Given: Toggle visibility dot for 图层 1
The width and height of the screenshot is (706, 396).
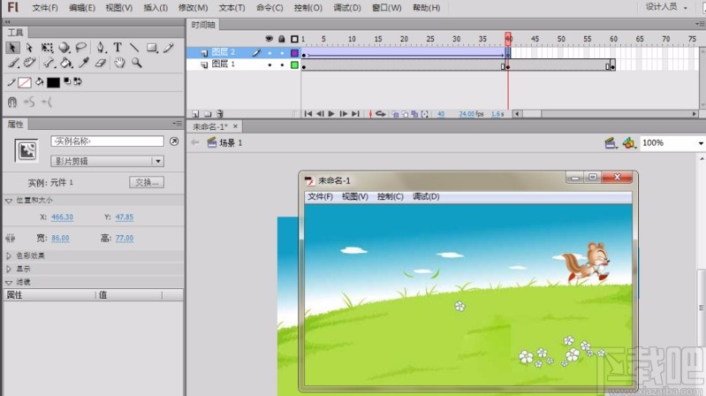Looking at the screenshot, I should click(269, 65).
